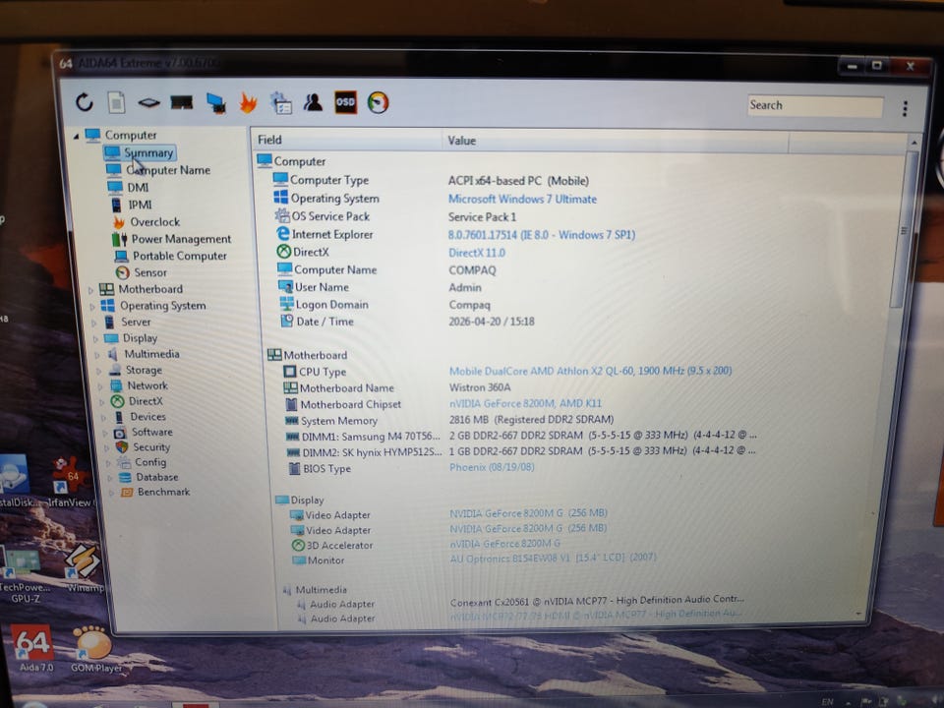This screenshot has width=944, height=708.
Task: Expand the Storage tree node
Action: [99, 371]
